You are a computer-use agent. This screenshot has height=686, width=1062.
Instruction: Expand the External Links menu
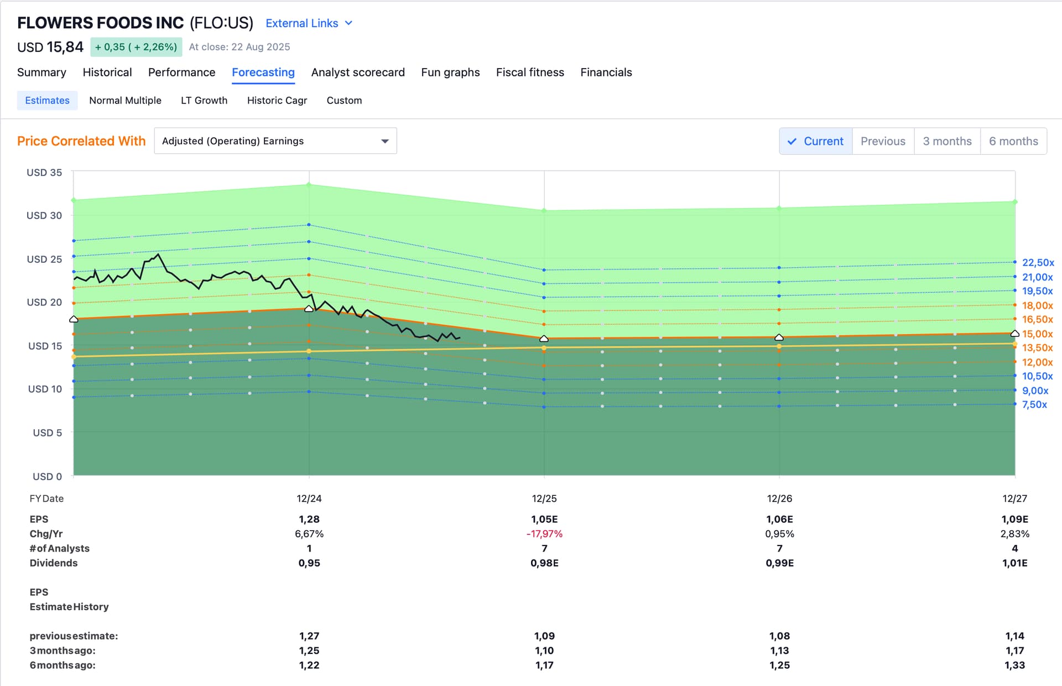302,23
